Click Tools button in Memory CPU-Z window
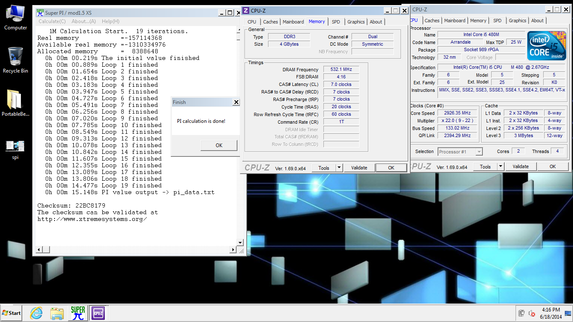This screenshot has width=573, height=322. pyautogui.click(x=324, y=168)
